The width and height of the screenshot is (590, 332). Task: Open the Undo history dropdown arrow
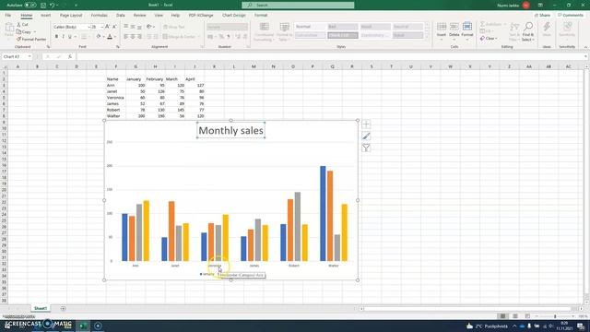pos(57,6)
